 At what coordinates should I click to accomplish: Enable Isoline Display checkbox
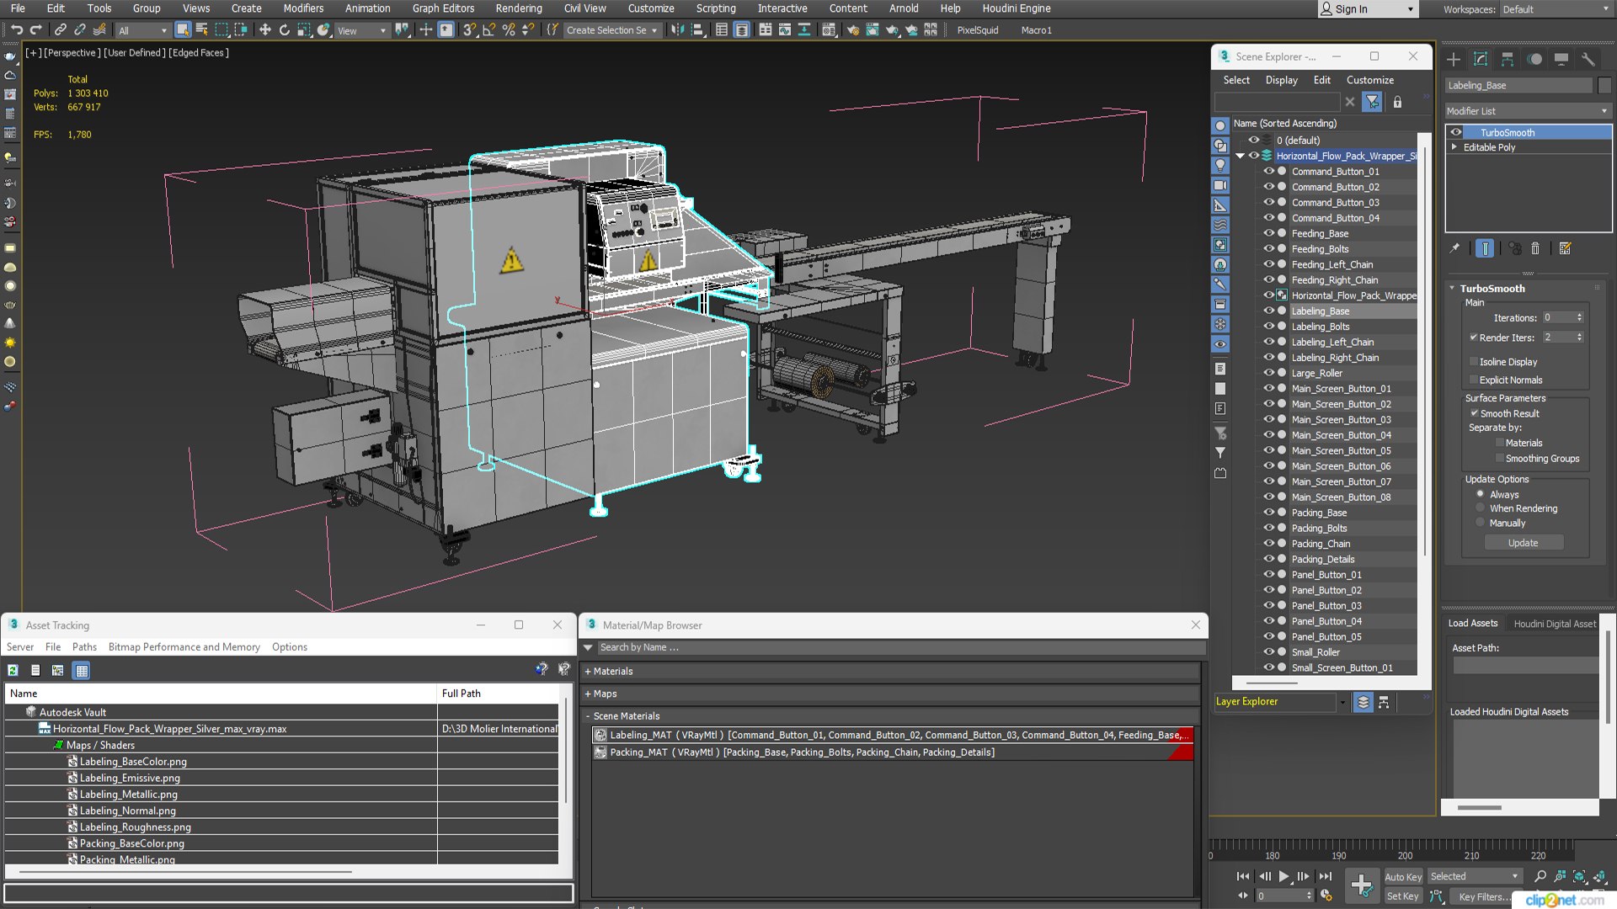[x=1474, y=362]
